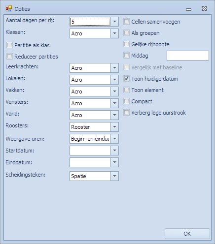Click the Middag text input field
Viewport: 215px width, 244px height.
pyautogui.click(x=188, y=56)
